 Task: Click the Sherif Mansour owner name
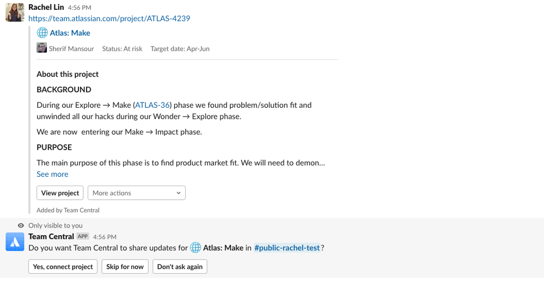[71, 49]
